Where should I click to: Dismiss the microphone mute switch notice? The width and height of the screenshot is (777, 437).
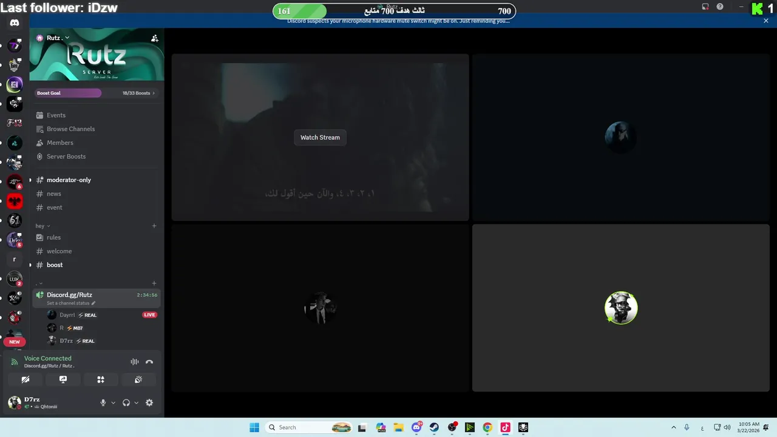click(766, 21)
